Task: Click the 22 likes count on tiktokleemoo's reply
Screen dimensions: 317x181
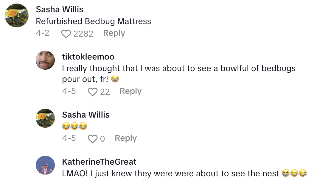Action: (x=105, y=92)
